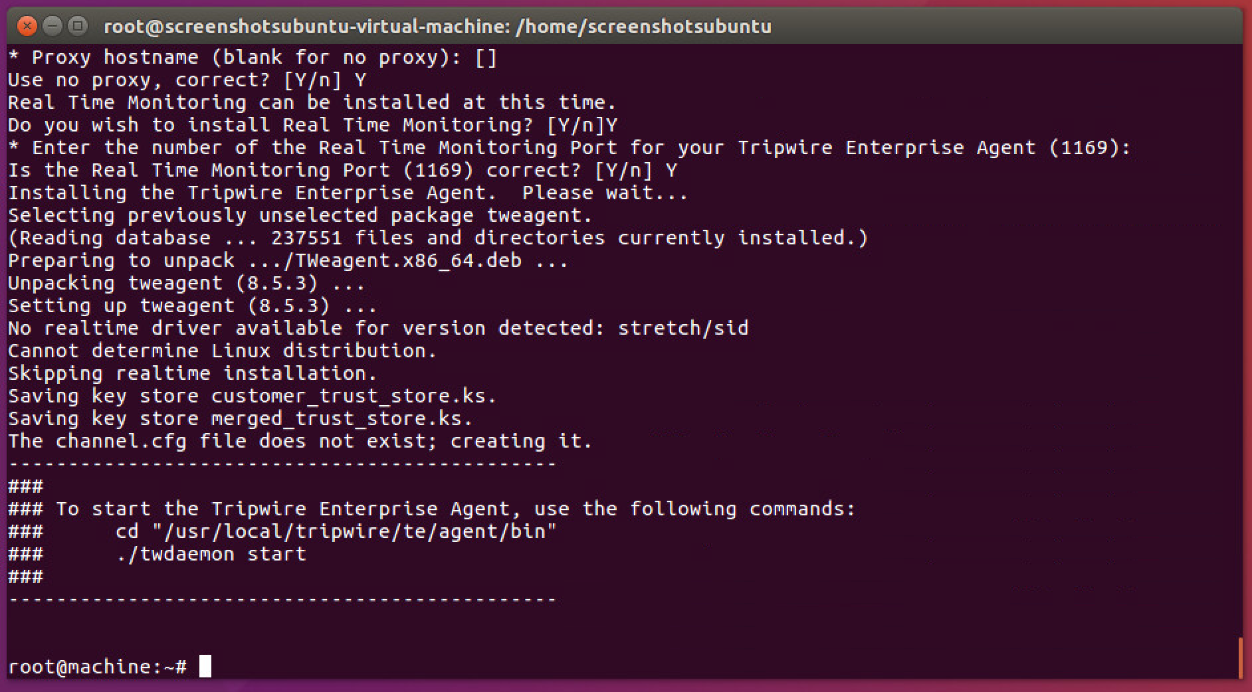
Task: Click the "stretch/sid" version text
Action: pyautogui.click(x=682, y=328)
